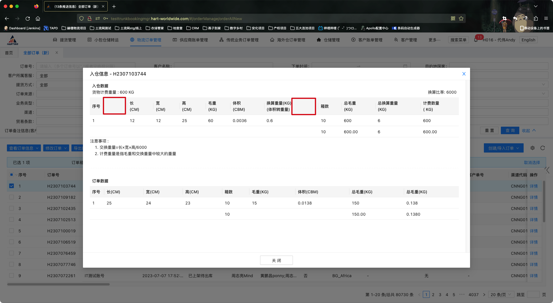Open the 20 条/页 page size dropdown
The width and height of the screenshot is (553, 303).
tap(501, 294)
